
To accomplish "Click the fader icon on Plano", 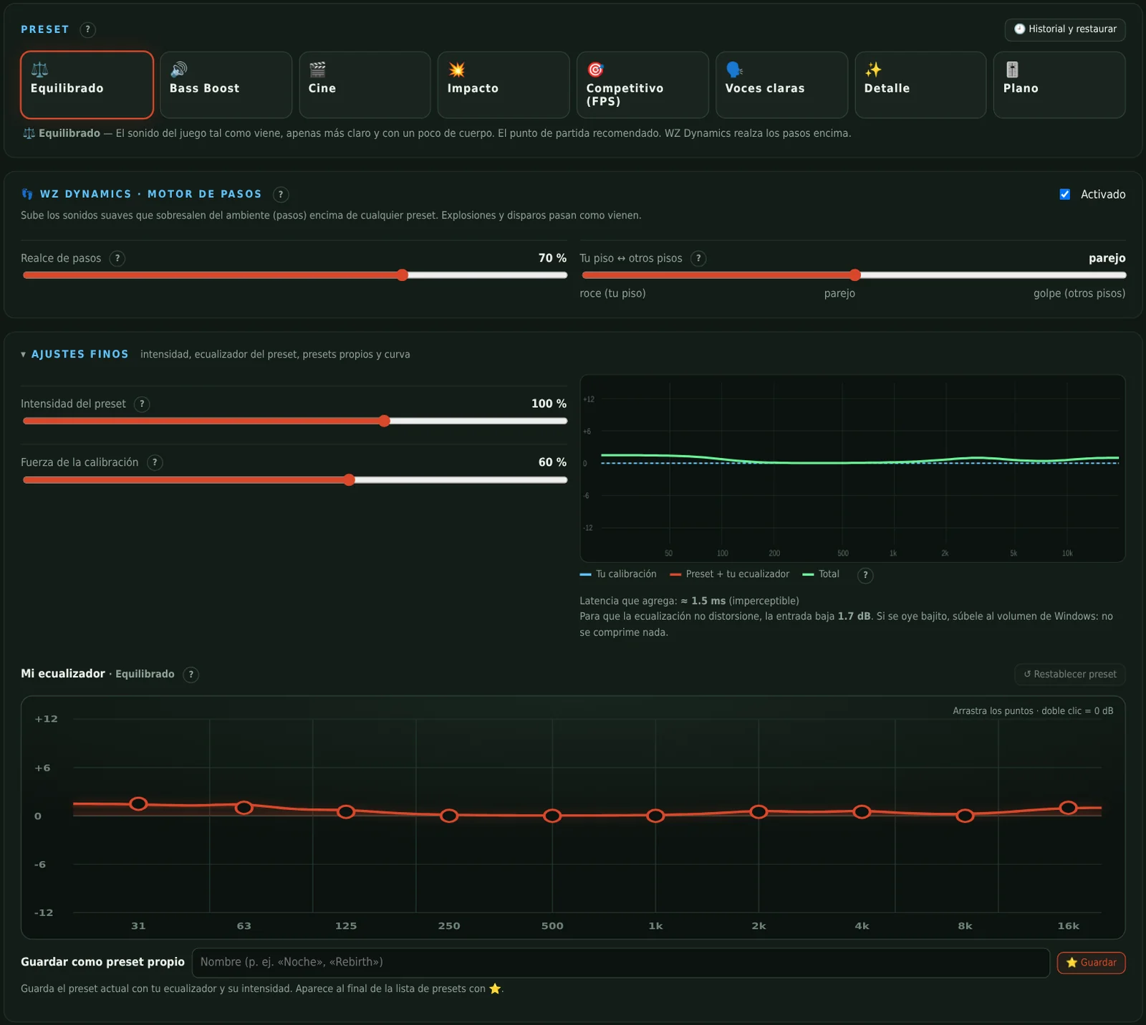I will pos(1012,70).
